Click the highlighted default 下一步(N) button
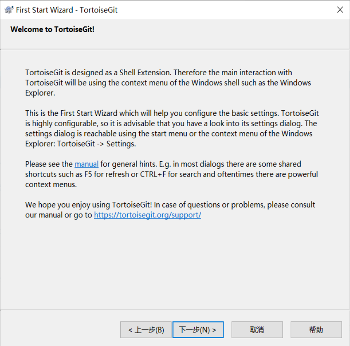This screenshot has height=346, width=350. pyautogui.click(x=198, y=329)
